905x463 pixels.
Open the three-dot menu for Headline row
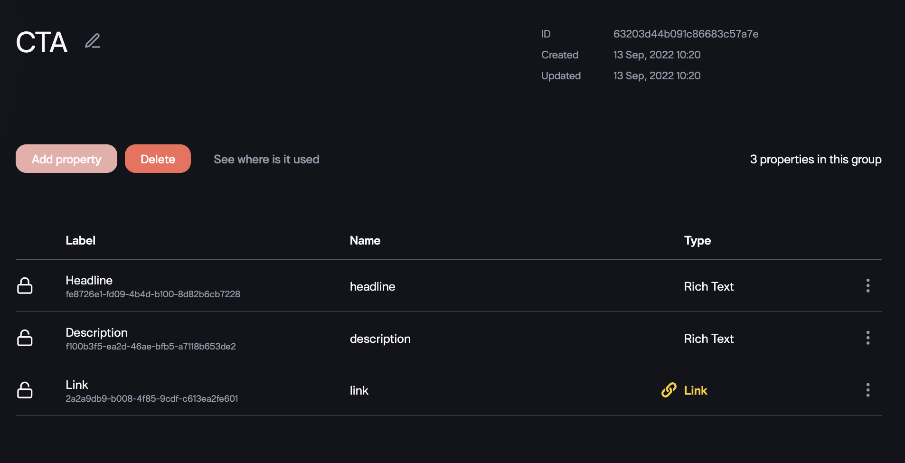pos(867,286)
